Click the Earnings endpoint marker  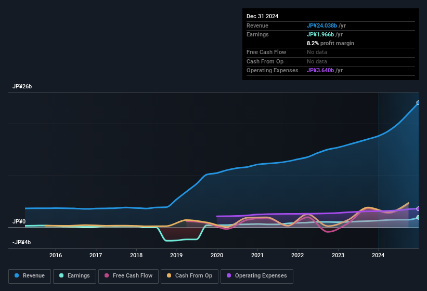point(418,218)
